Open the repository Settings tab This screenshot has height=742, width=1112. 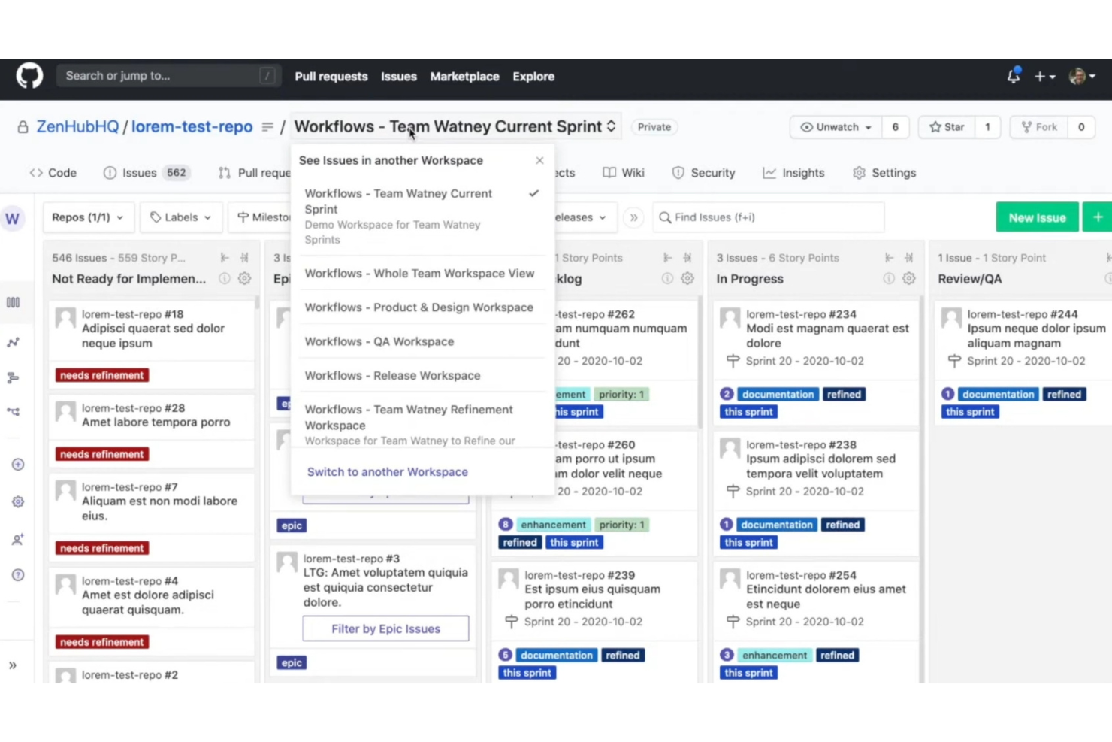pos(884,173)
